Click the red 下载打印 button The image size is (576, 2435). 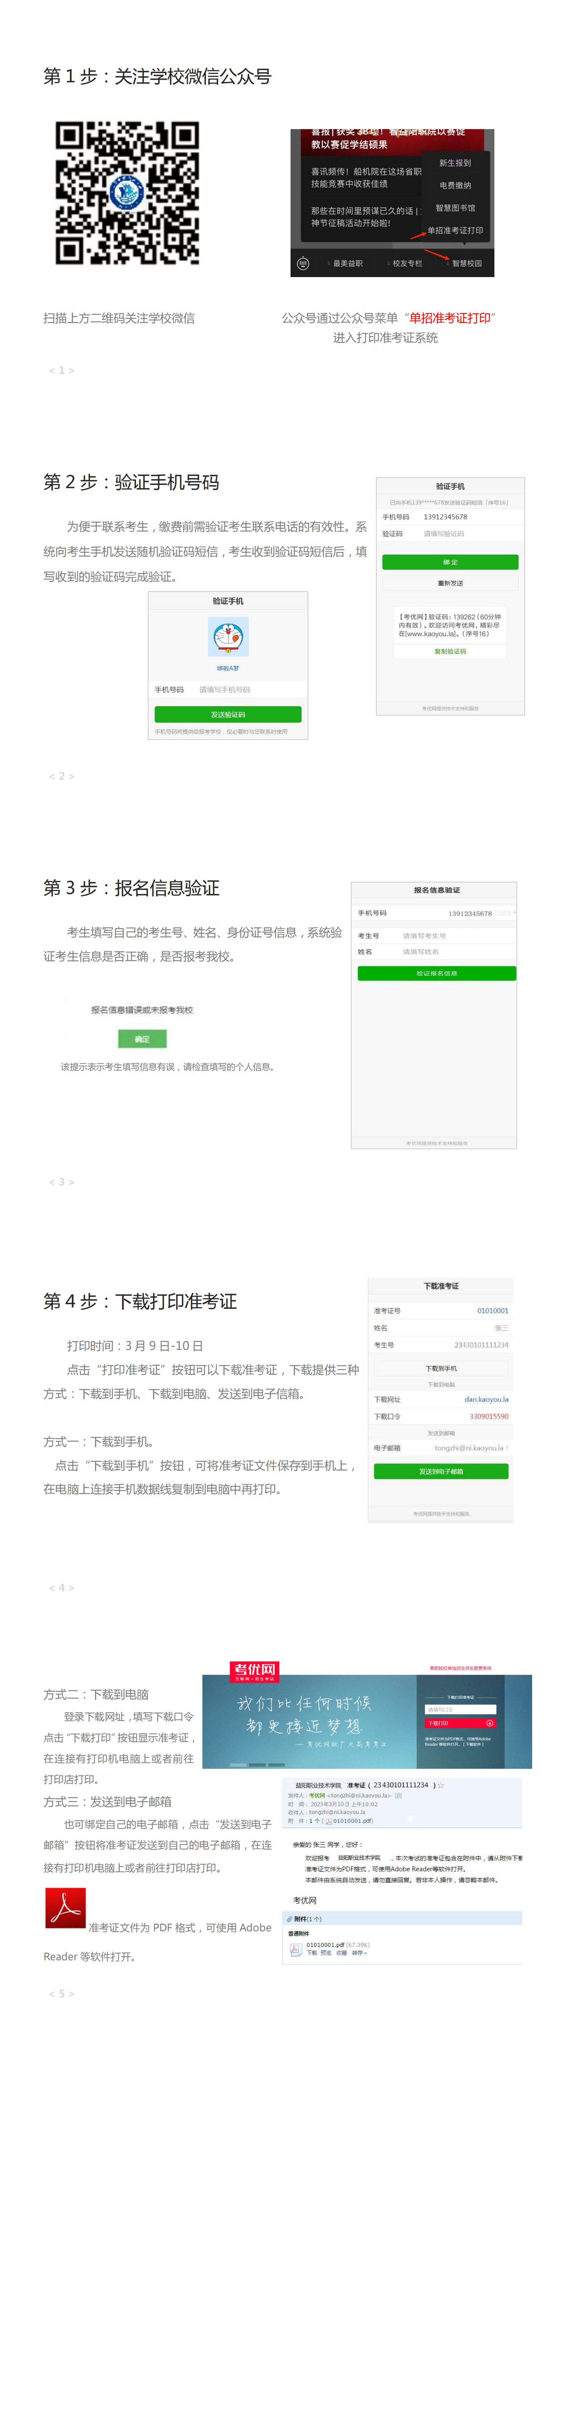coord(461,1723)
